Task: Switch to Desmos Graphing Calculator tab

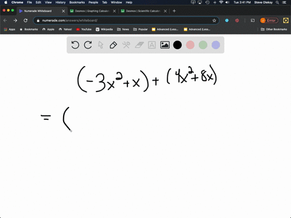Action: (92, 11)
